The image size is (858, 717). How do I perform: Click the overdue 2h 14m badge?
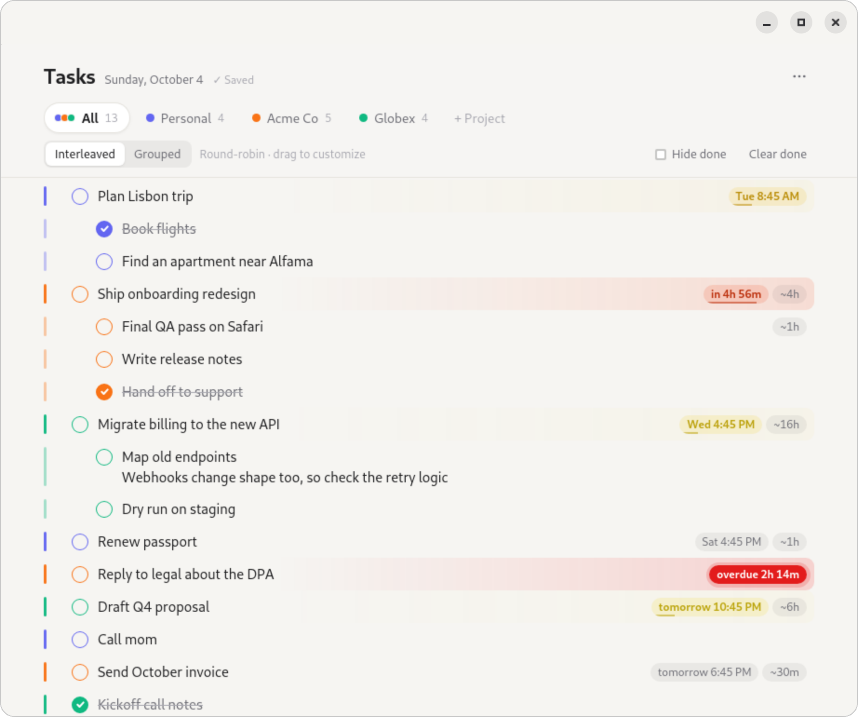point(758,575)
